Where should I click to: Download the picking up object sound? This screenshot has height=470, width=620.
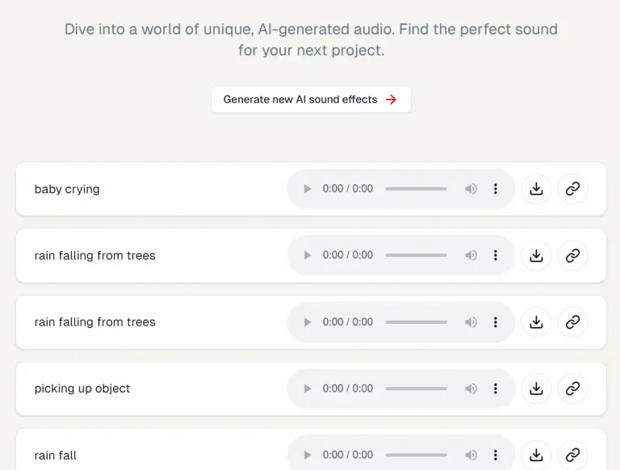(x=536, y=388)
